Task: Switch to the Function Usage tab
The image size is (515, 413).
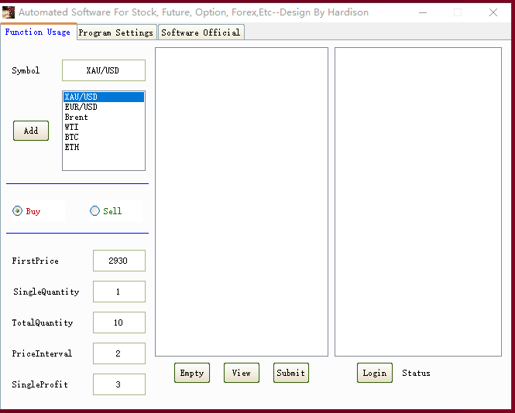Action: coord(37,32)
